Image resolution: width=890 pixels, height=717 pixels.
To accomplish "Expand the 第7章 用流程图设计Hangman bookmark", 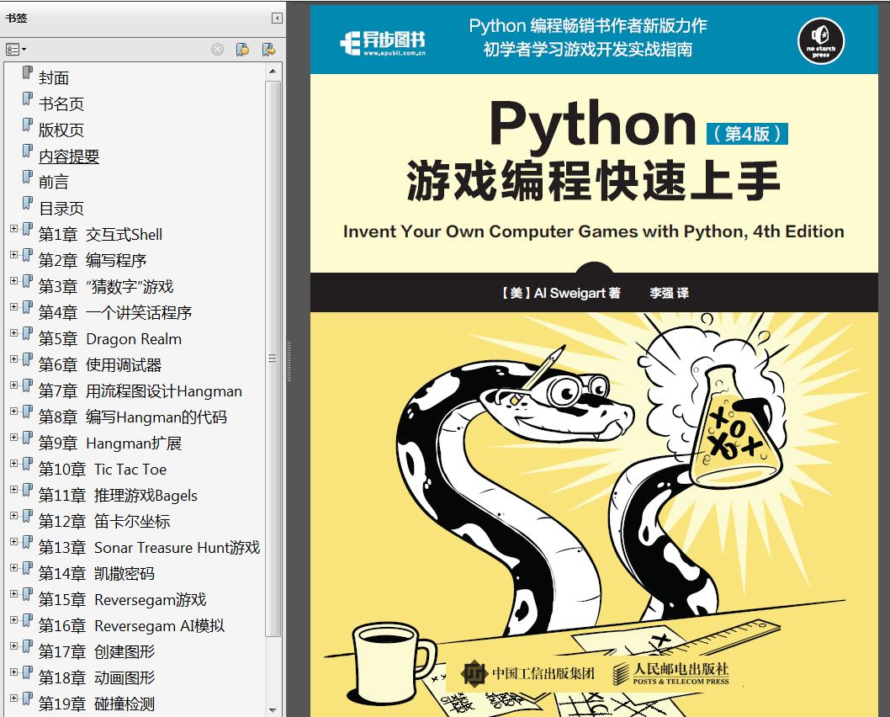I will [14, 385].
